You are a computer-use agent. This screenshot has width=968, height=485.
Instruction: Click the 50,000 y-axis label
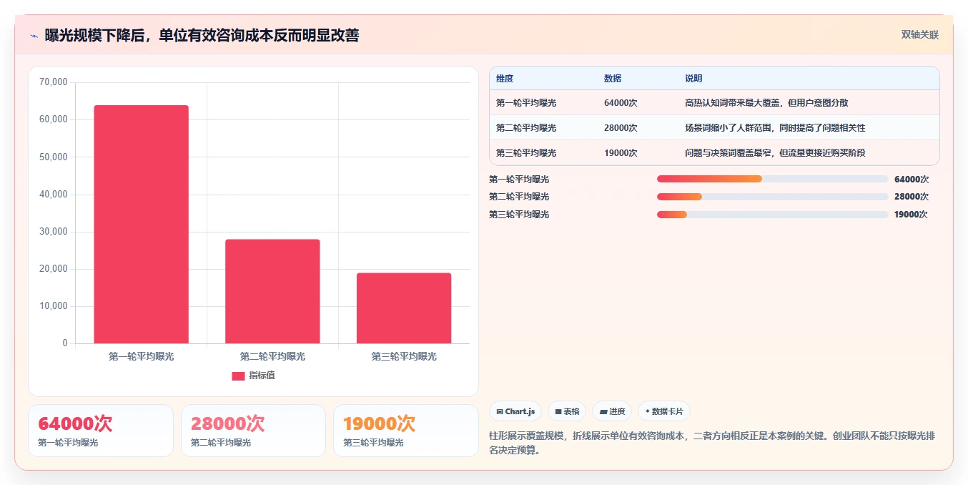pyautogui.click(x=54, y=157)
